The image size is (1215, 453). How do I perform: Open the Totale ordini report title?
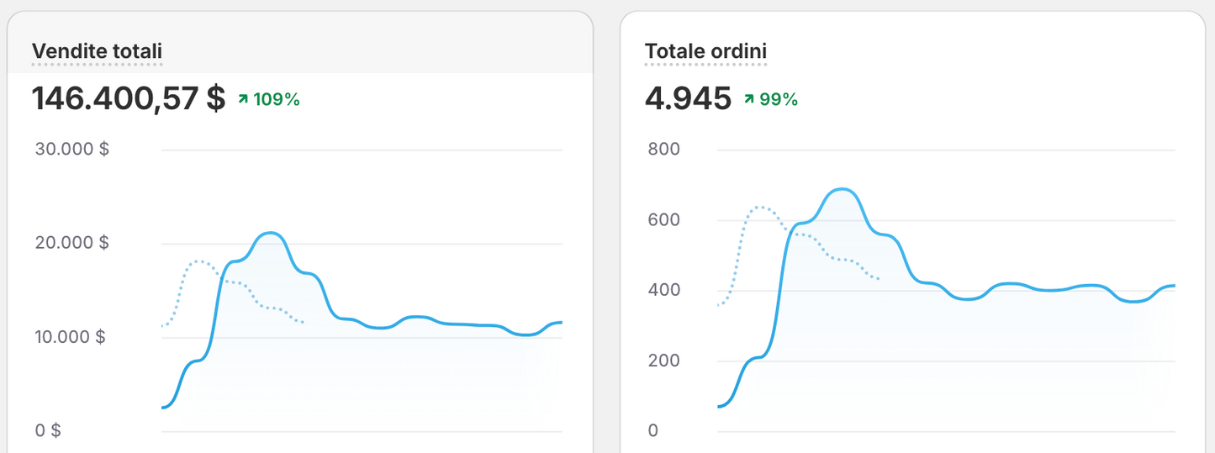705,52
